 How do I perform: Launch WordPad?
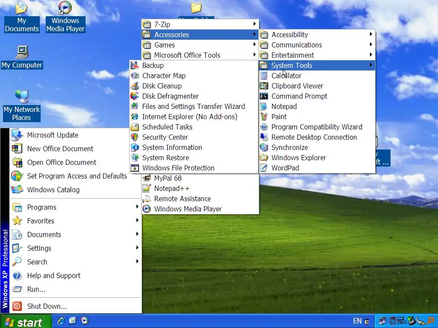317,168
